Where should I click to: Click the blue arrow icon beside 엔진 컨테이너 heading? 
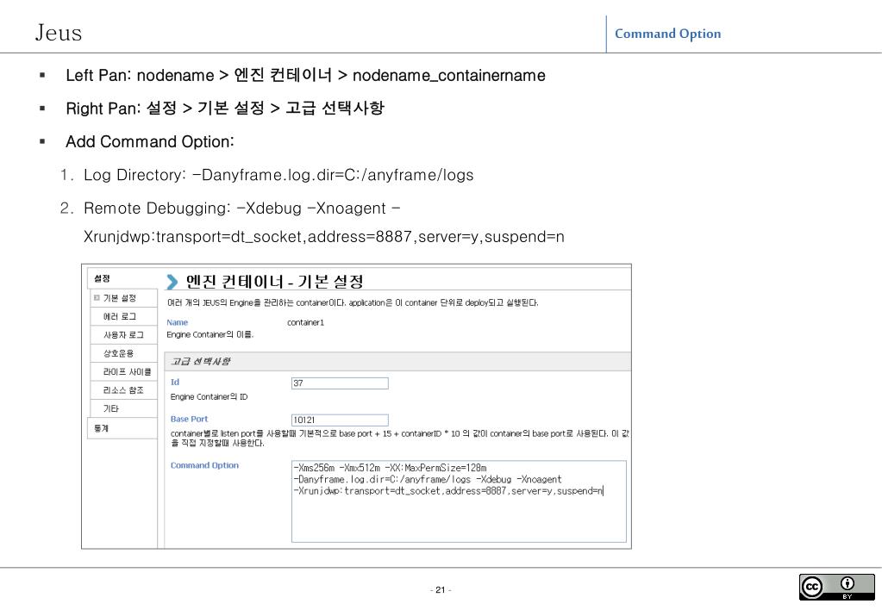pos(172,281)
